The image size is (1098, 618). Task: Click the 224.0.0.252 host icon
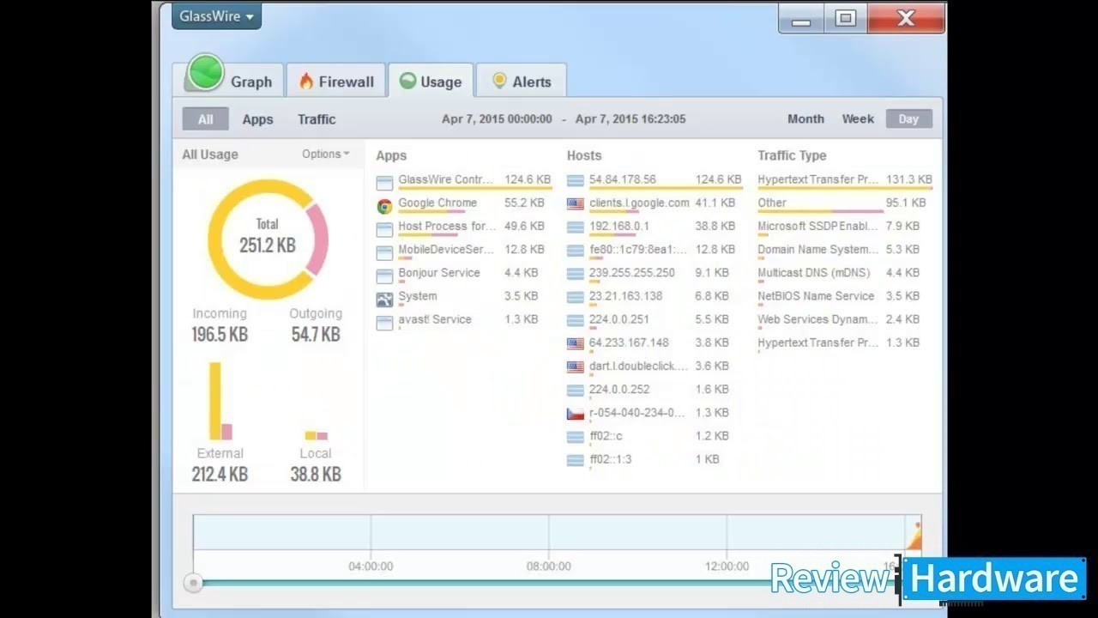[576, 389]
